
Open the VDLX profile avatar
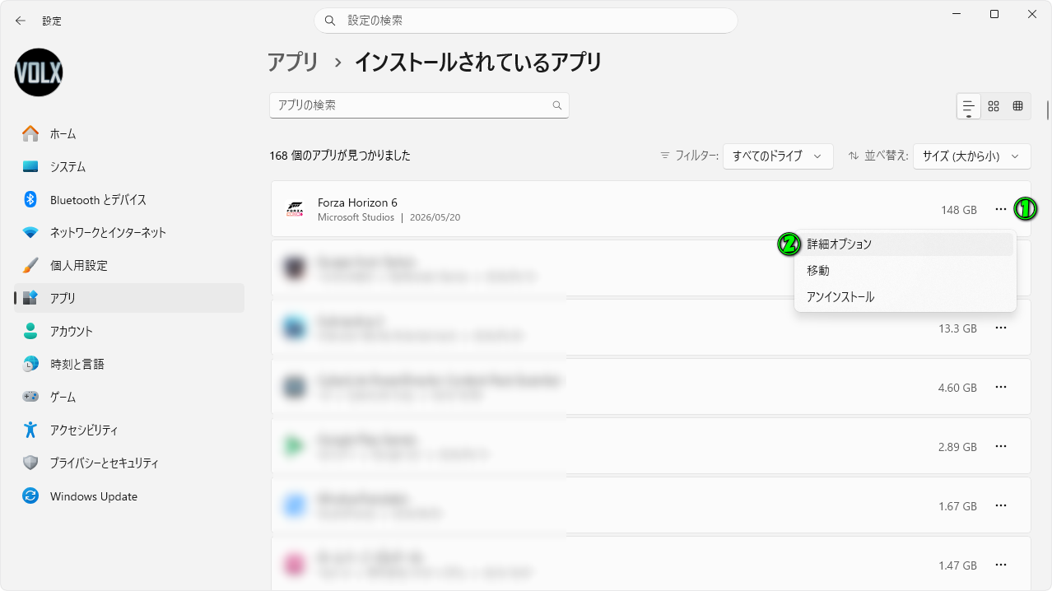(x=39, y=72)
